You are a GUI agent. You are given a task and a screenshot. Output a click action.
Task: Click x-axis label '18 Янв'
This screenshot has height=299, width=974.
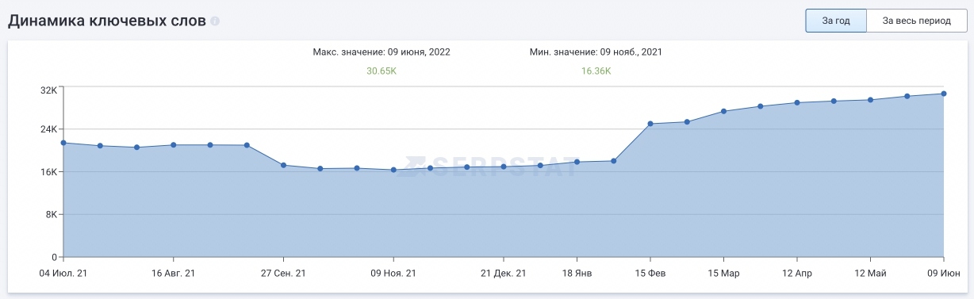[577, 273]
